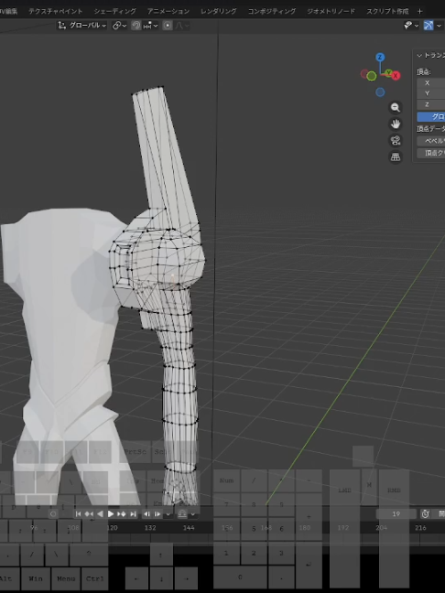Click the zoom magnifier viewport icon
This screenshot has height=593, width=445.
tap(396, 108)
